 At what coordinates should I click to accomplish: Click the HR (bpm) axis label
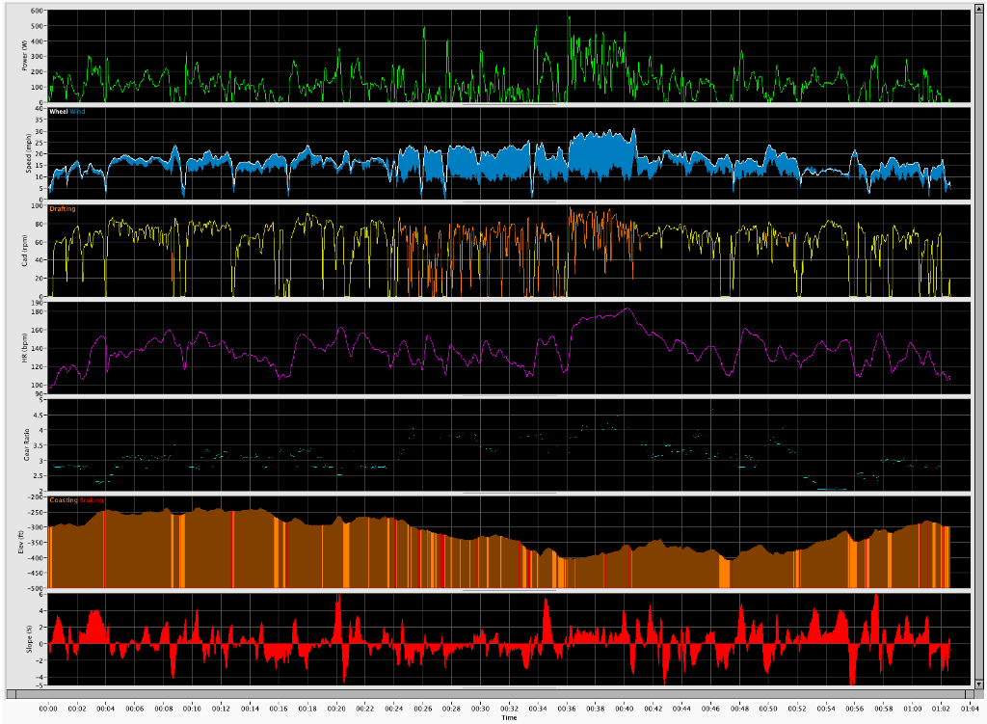[25, 347]
